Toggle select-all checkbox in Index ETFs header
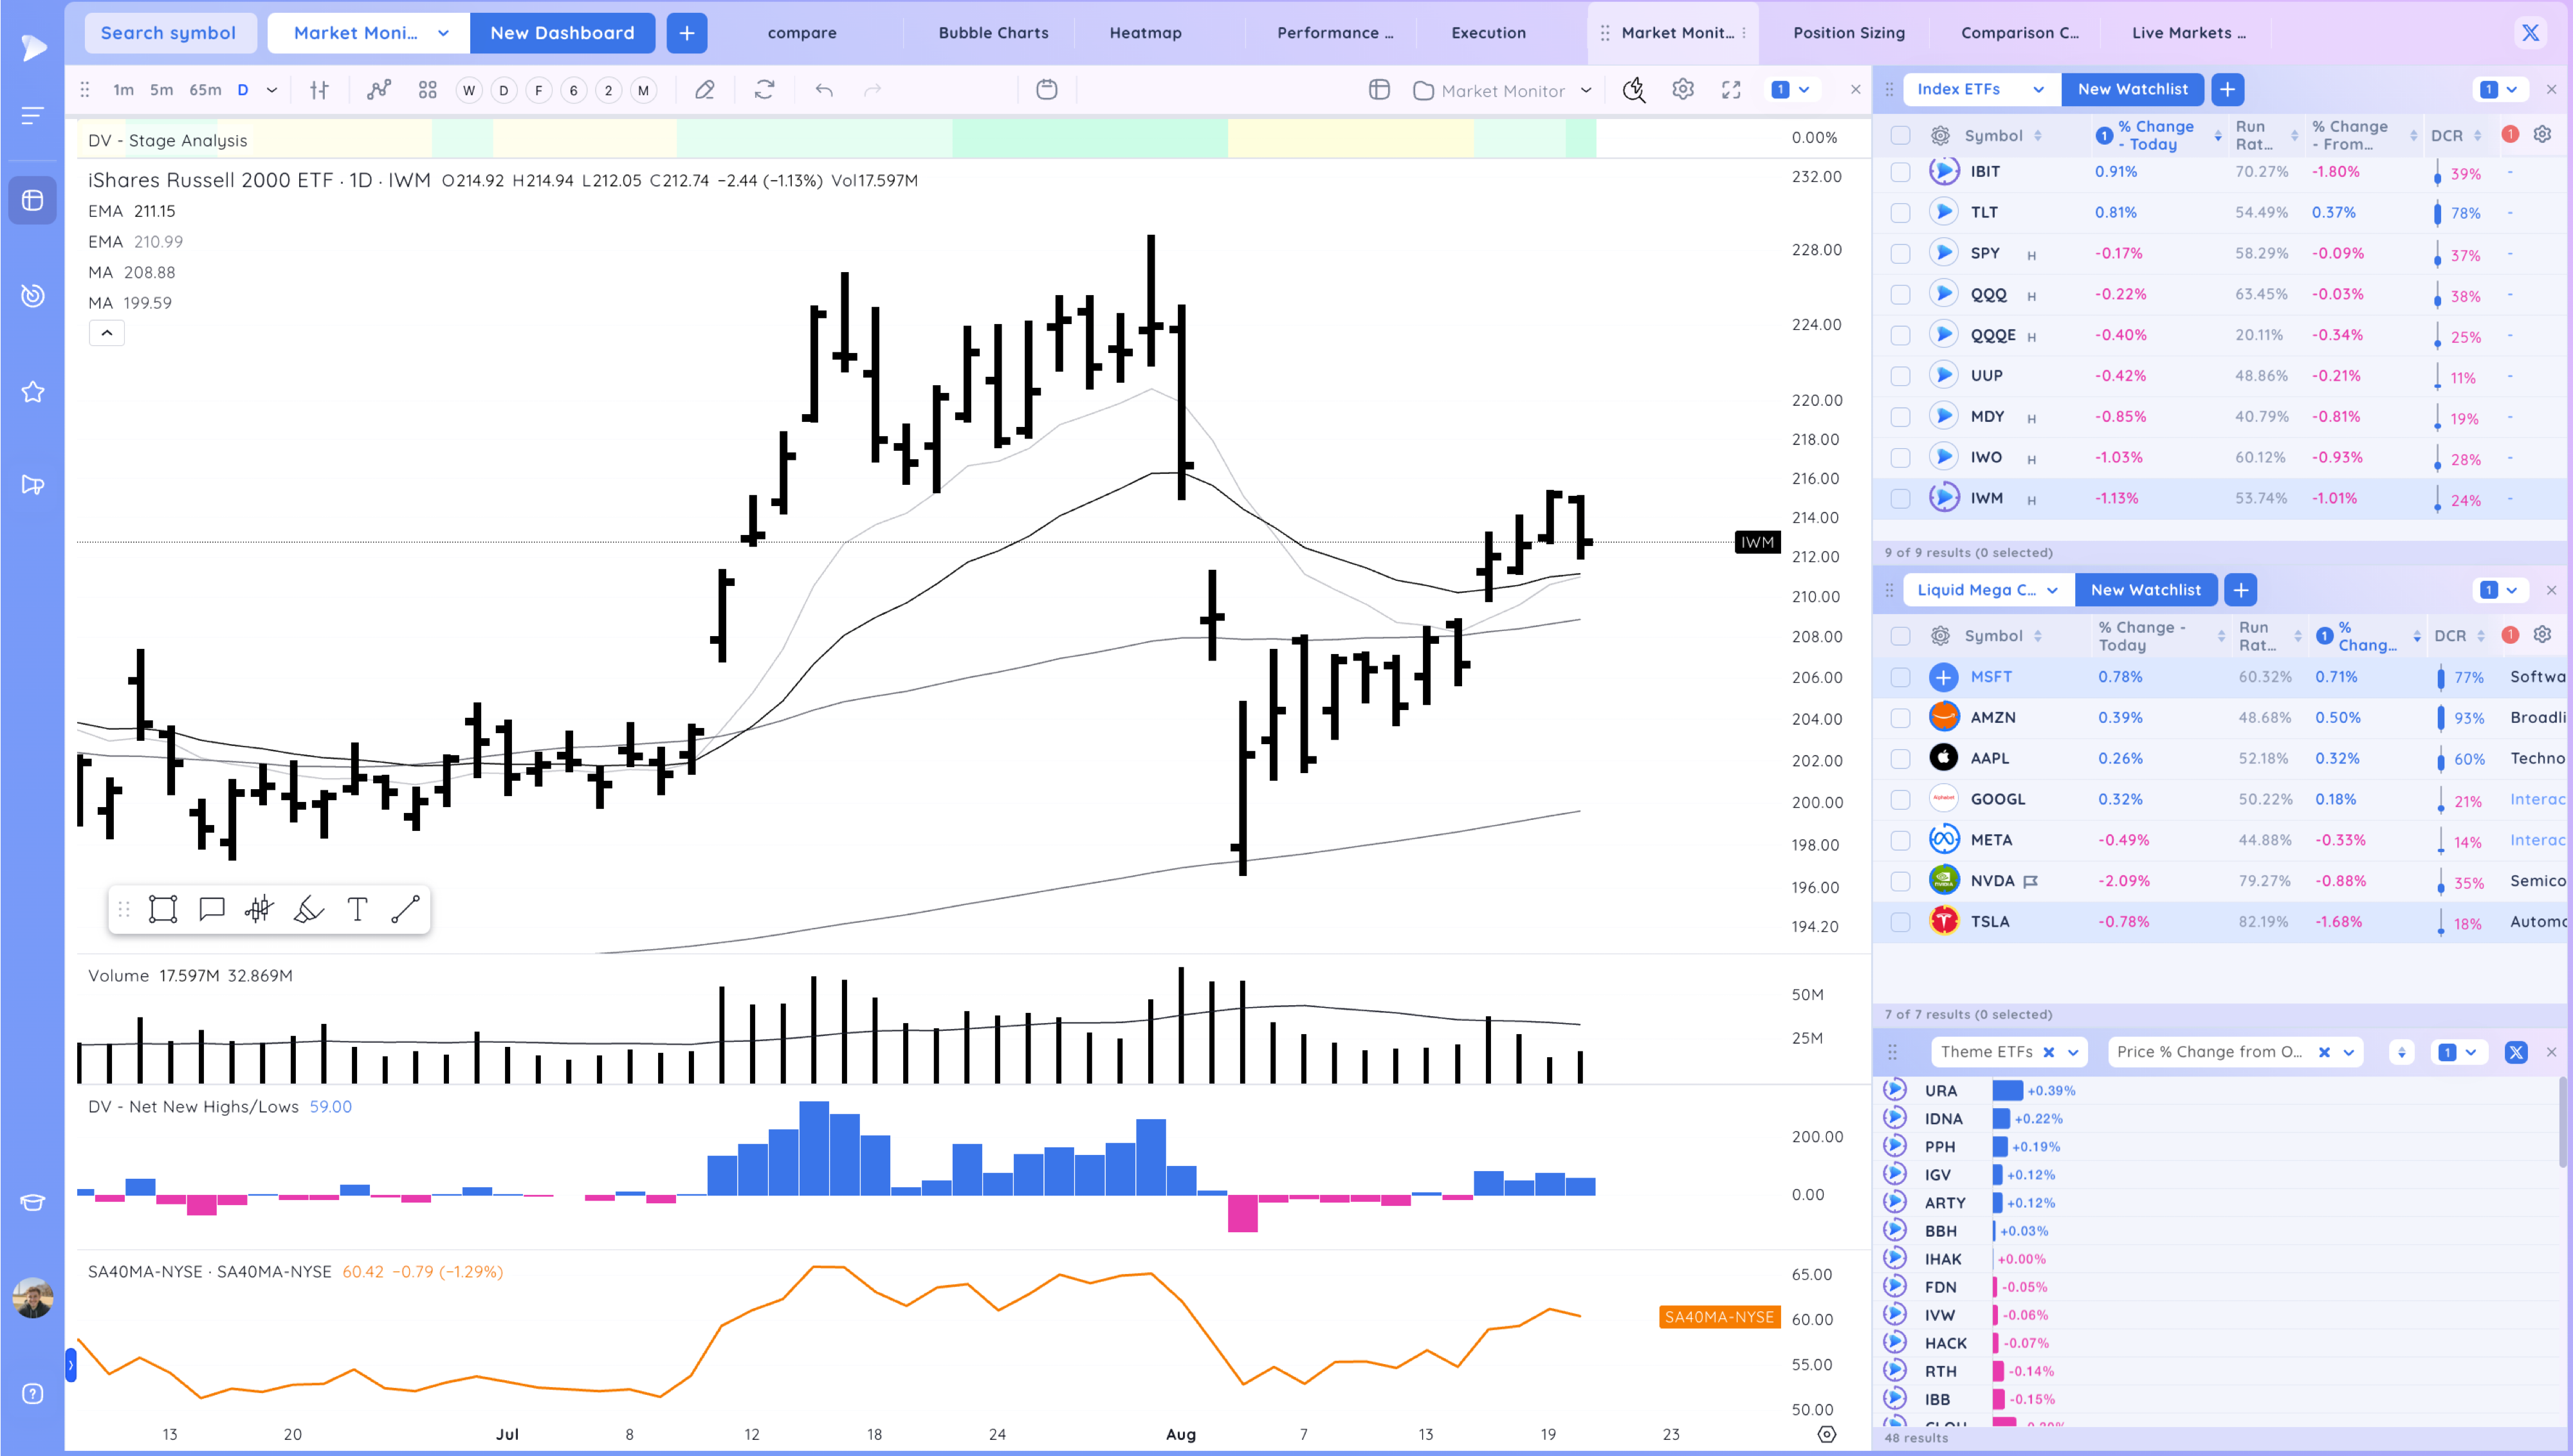Viewport: 2573px width, 1456px height. [1900, 136]
